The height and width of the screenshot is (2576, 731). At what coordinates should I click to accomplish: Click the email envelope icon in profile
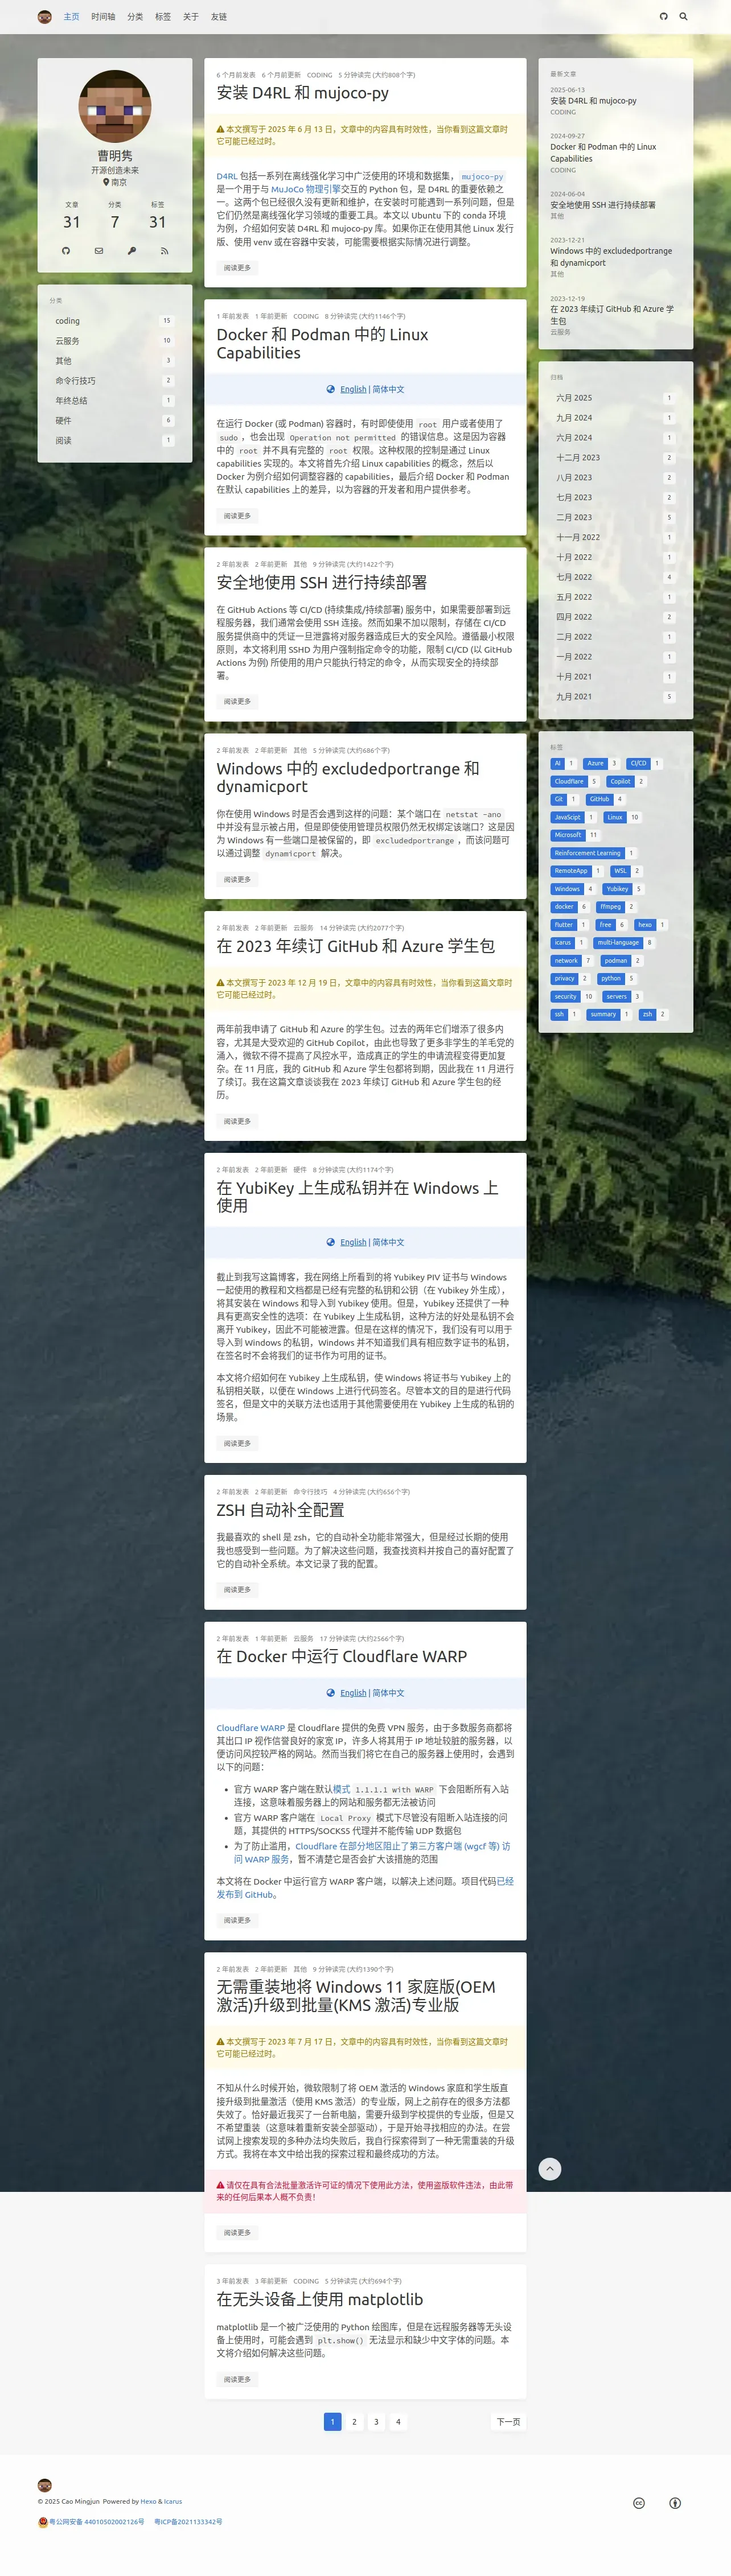pyautogui.click(x=99, y=251)
